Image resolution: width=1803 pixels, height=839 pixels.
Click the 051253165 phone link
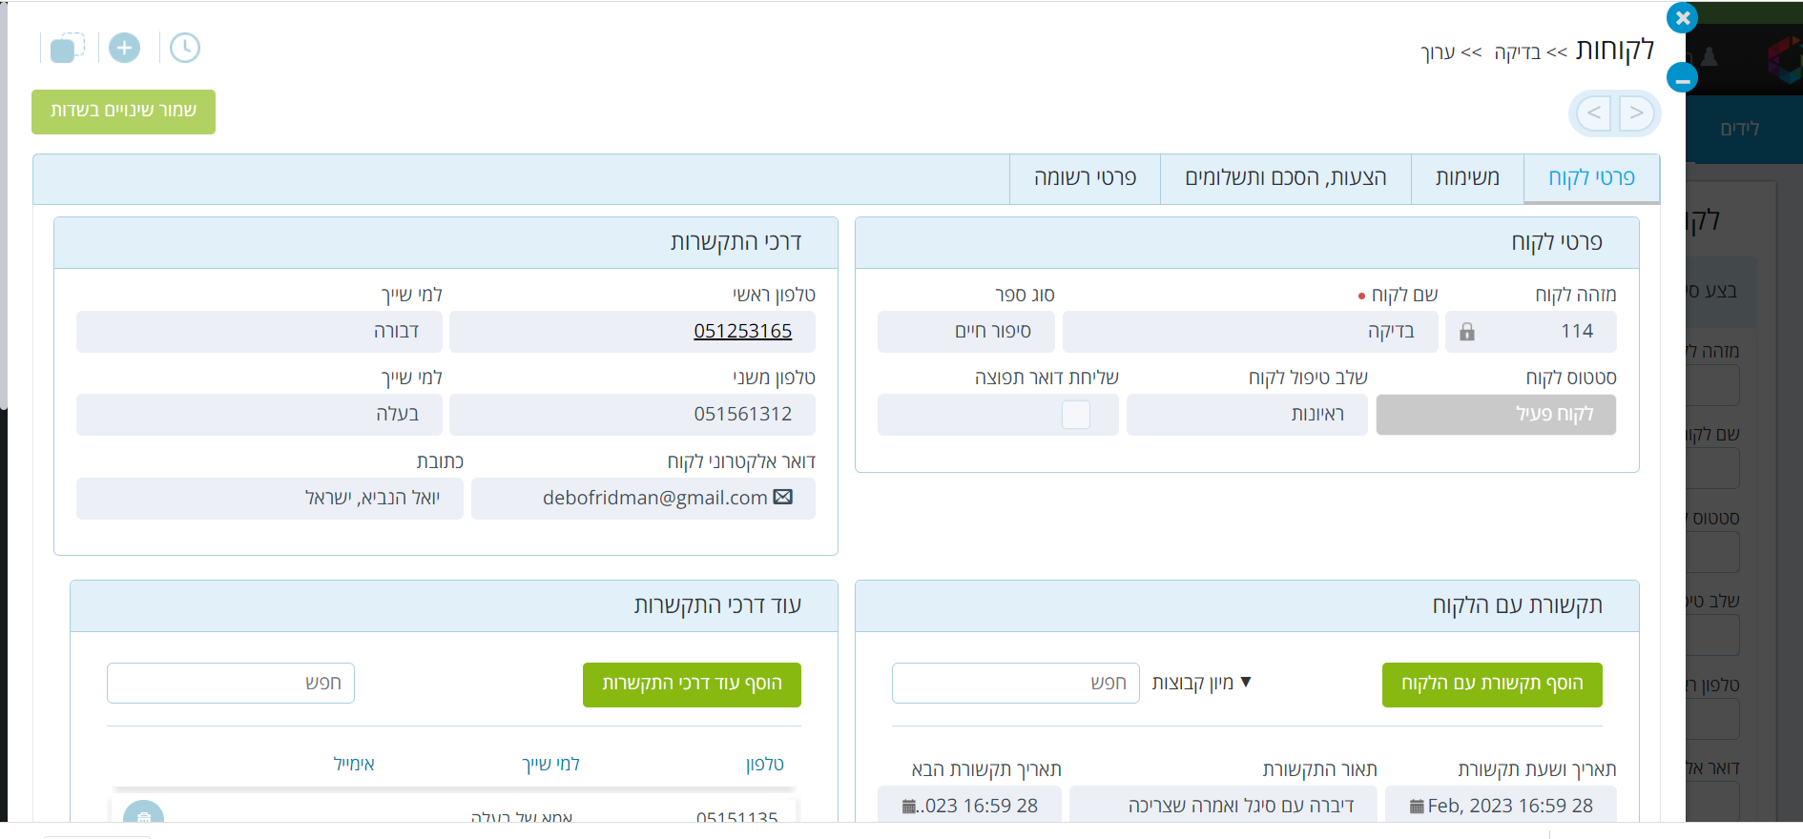tap(742, 331)
